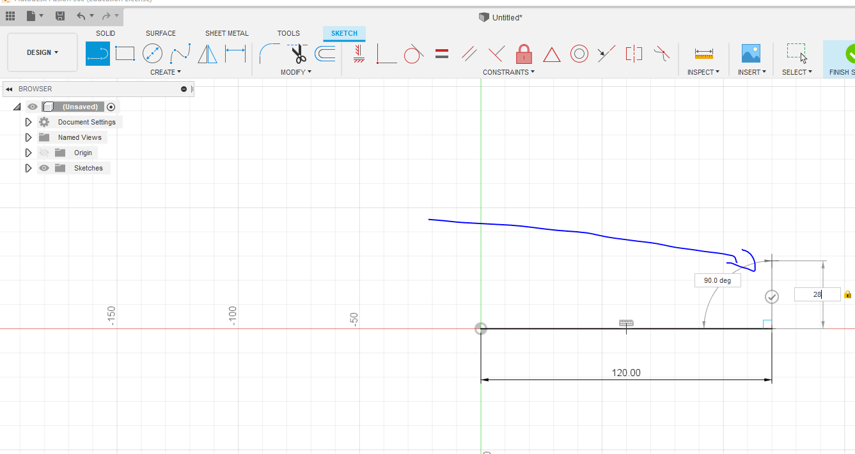This screenshot has height=454, width=855.
Task: Apply the Symmetry constraint
Action: (x=634, y=54)
